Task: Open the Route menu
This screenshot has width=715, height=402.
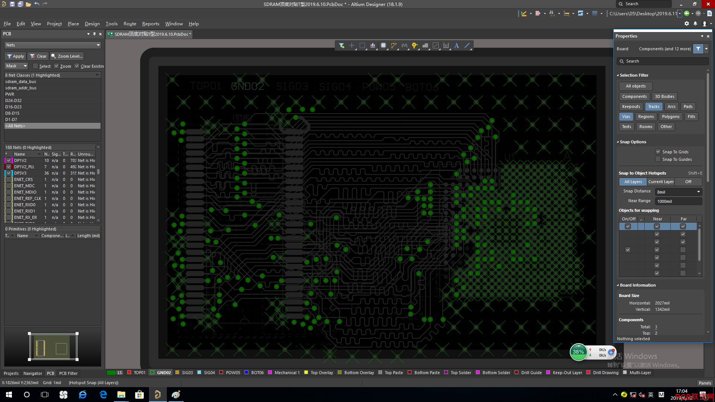Action: 130,23
